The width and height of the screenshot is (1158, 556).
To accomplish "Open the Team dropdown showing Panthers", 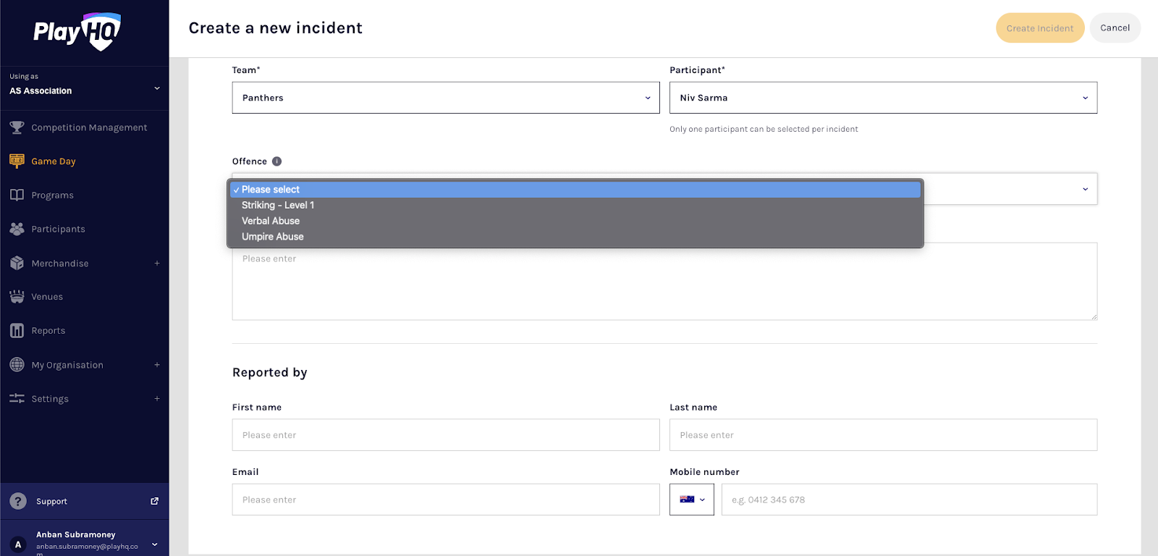I will pyautogui.click(x=445, y=98).
